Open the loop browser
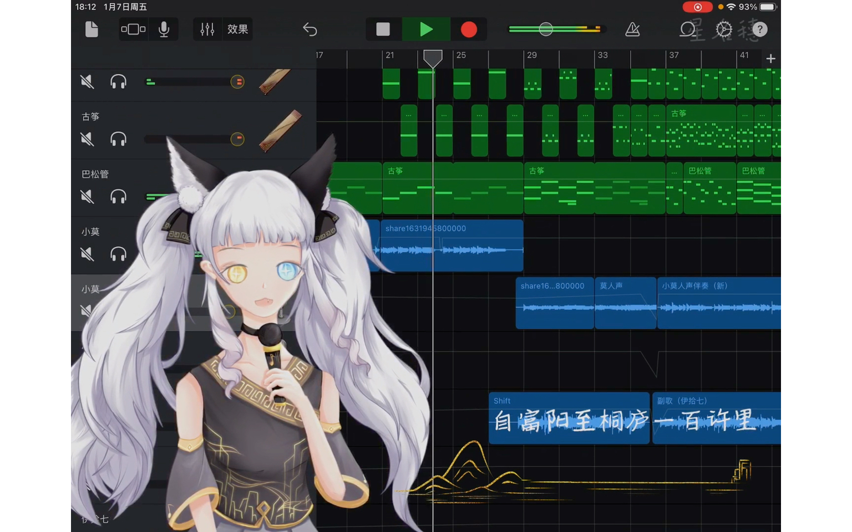This screenshot has height=532, width=852. (x=688, y=29)
